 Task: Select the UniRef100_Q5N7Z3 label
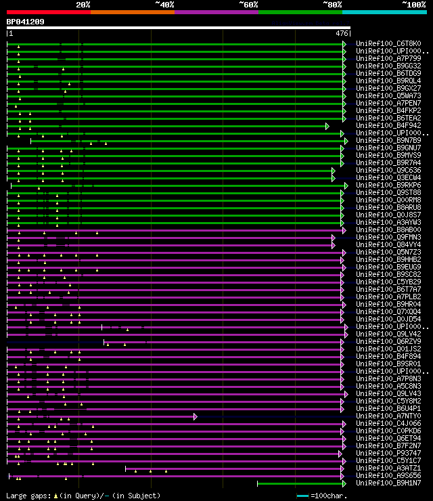pos(388,252)
